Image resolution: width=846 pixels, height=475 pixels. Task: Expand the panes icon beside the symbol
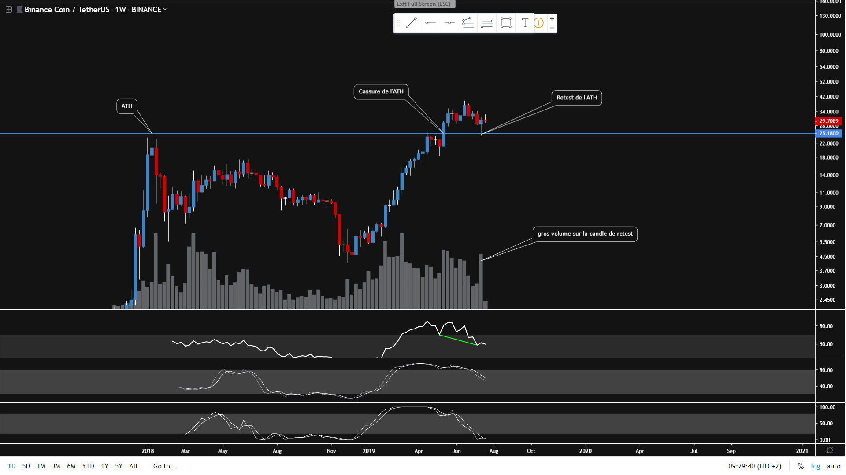(x=8, y=9)
